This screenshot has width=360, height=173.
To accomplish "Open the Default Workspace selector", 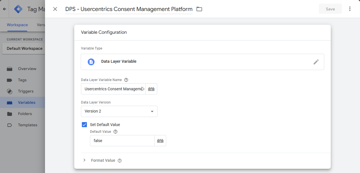I will point(24,48).
